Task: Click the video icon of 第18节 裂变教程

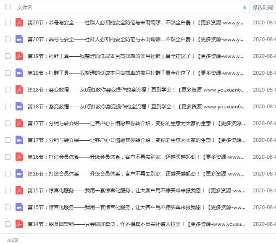Action: click(x=19, y=106)
